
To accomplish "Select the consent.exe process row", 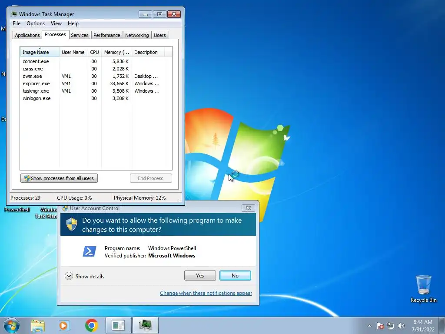I will (96, 61).
